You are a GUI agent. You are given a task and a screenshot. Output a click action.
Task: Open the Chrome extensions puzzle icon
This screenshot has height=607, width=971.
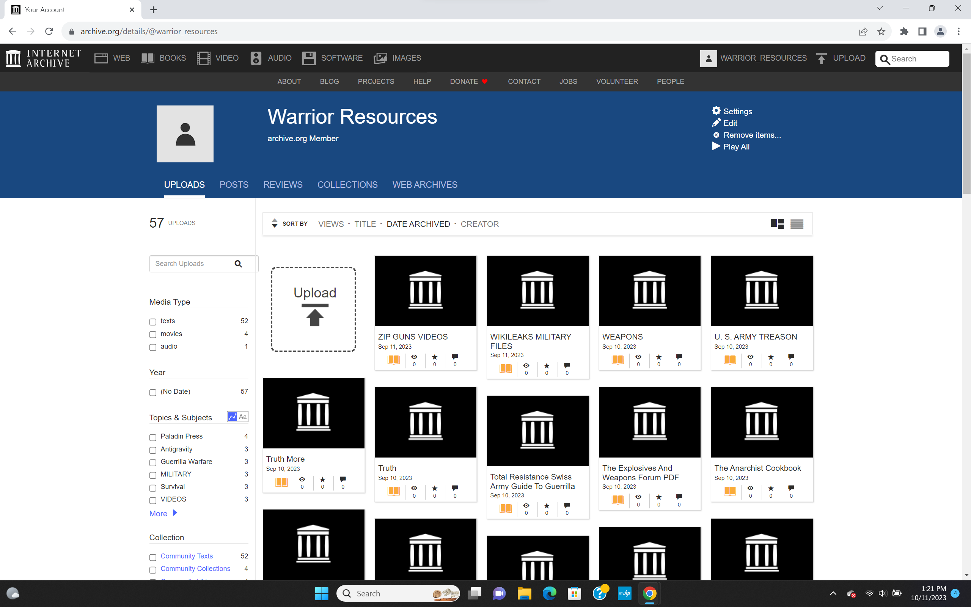(x=904, y=31)
